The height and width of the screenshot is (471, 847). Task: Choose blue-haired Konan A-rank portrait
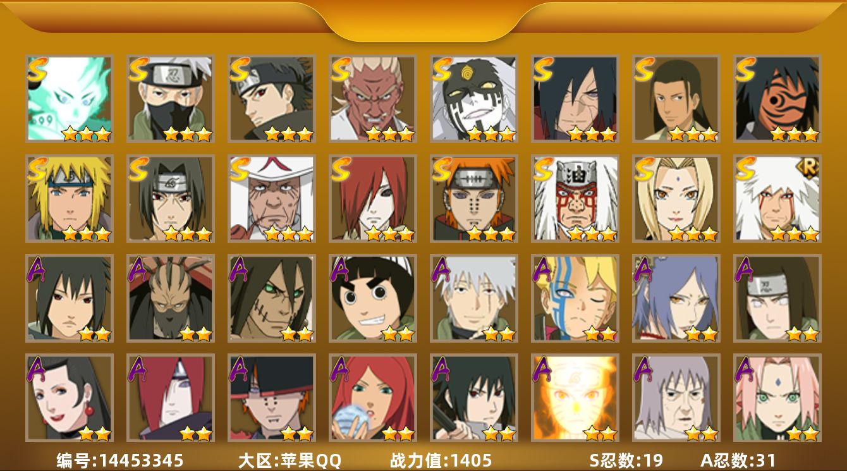pyautogui.click(x=676, y=298)
